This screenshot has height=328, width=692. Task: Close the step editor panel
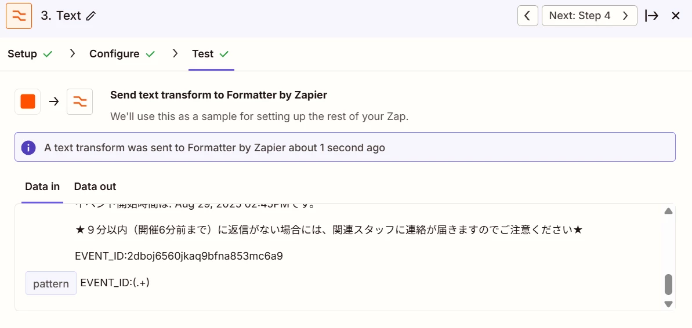coord(676,16)
